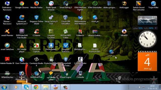Open Chrome from the taskbar

click(36, 87)
